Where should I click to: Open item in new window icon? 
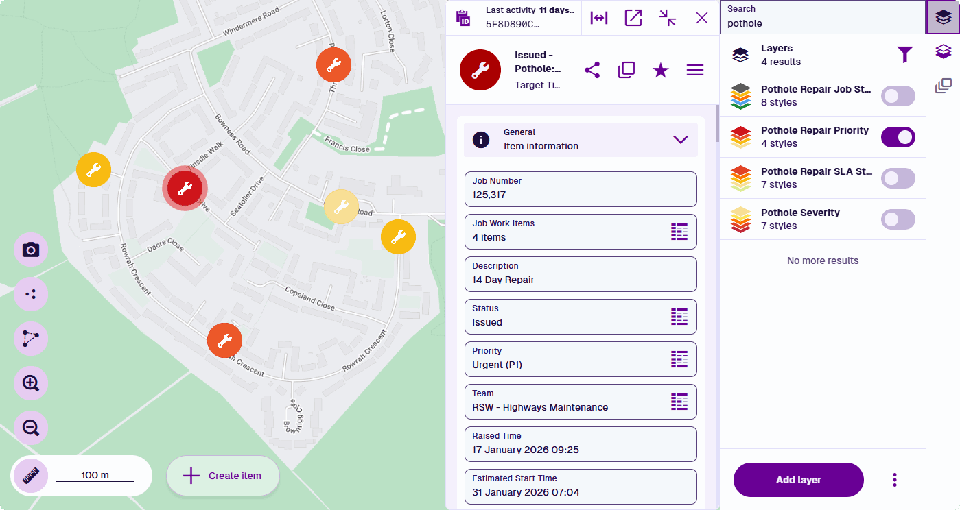(633, 18)
